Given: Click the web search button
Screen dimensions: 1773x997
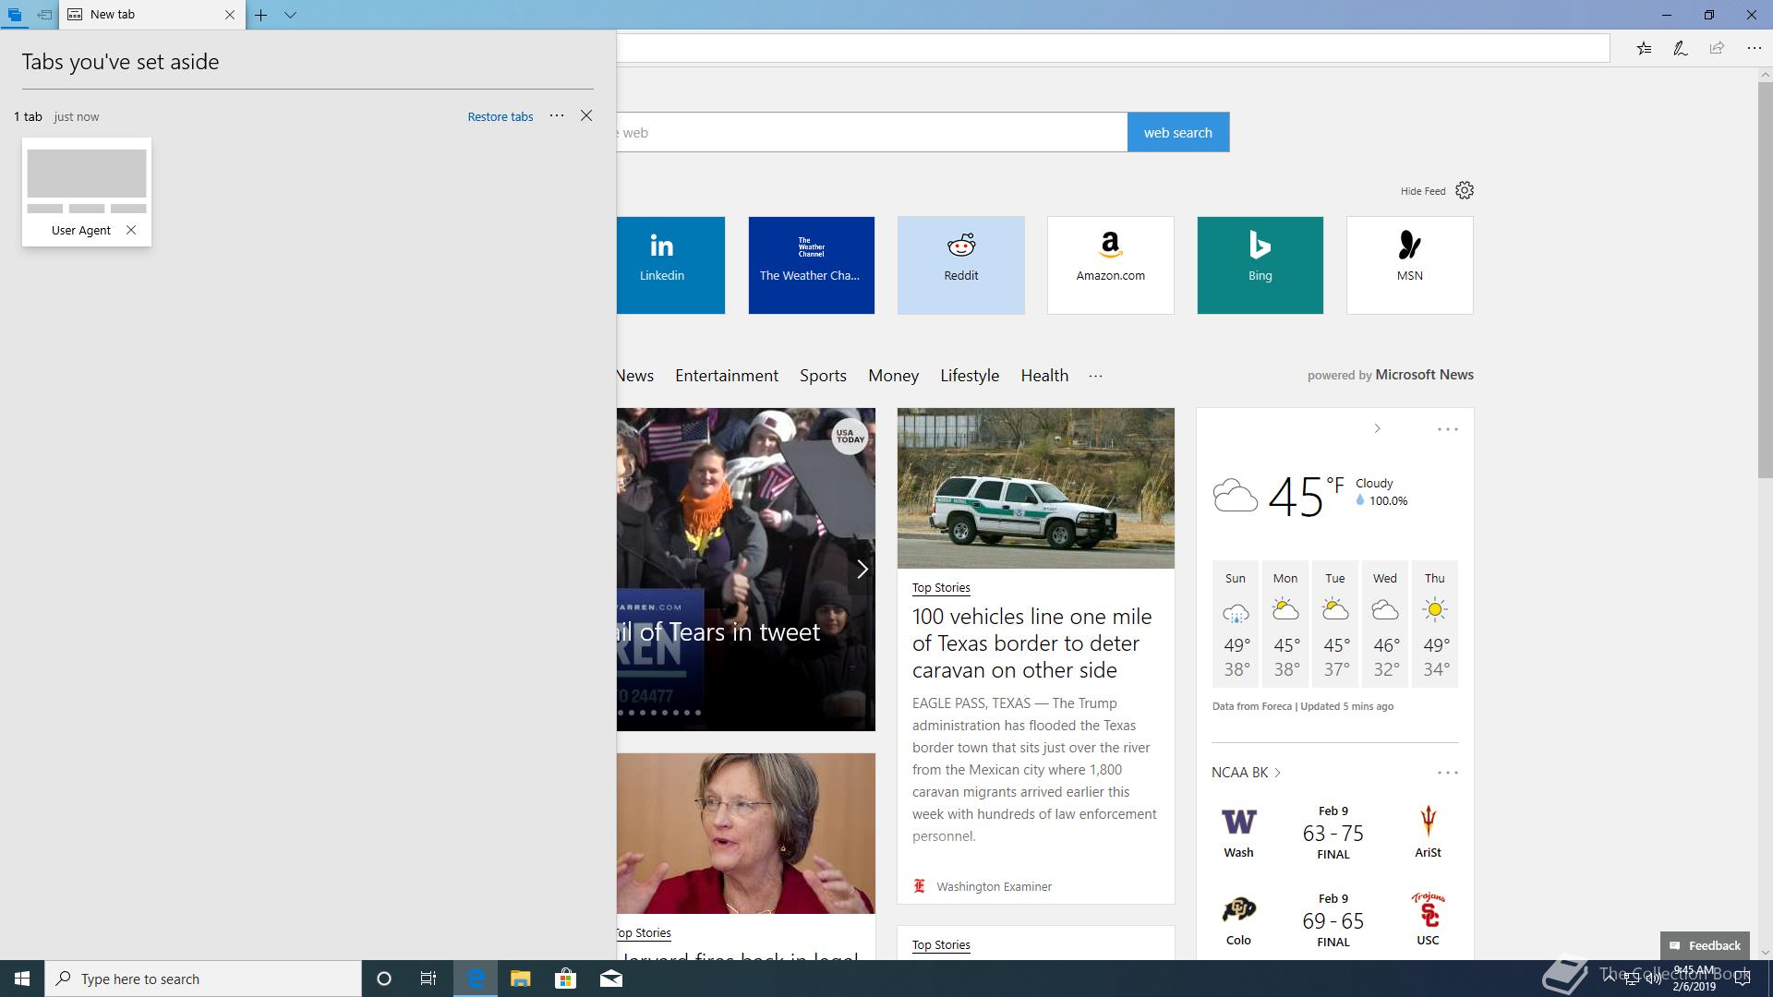Looking at the screenshot, I should (x=1178, y=132).
